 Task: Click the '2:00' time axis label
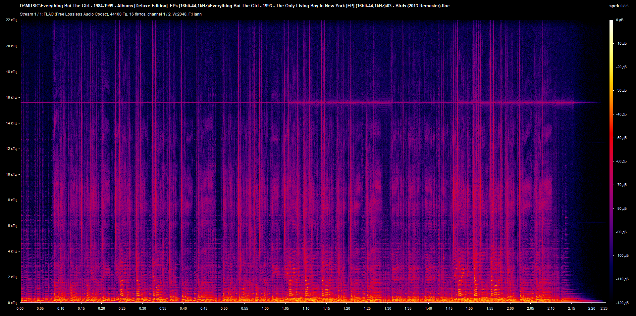point(510,308)
